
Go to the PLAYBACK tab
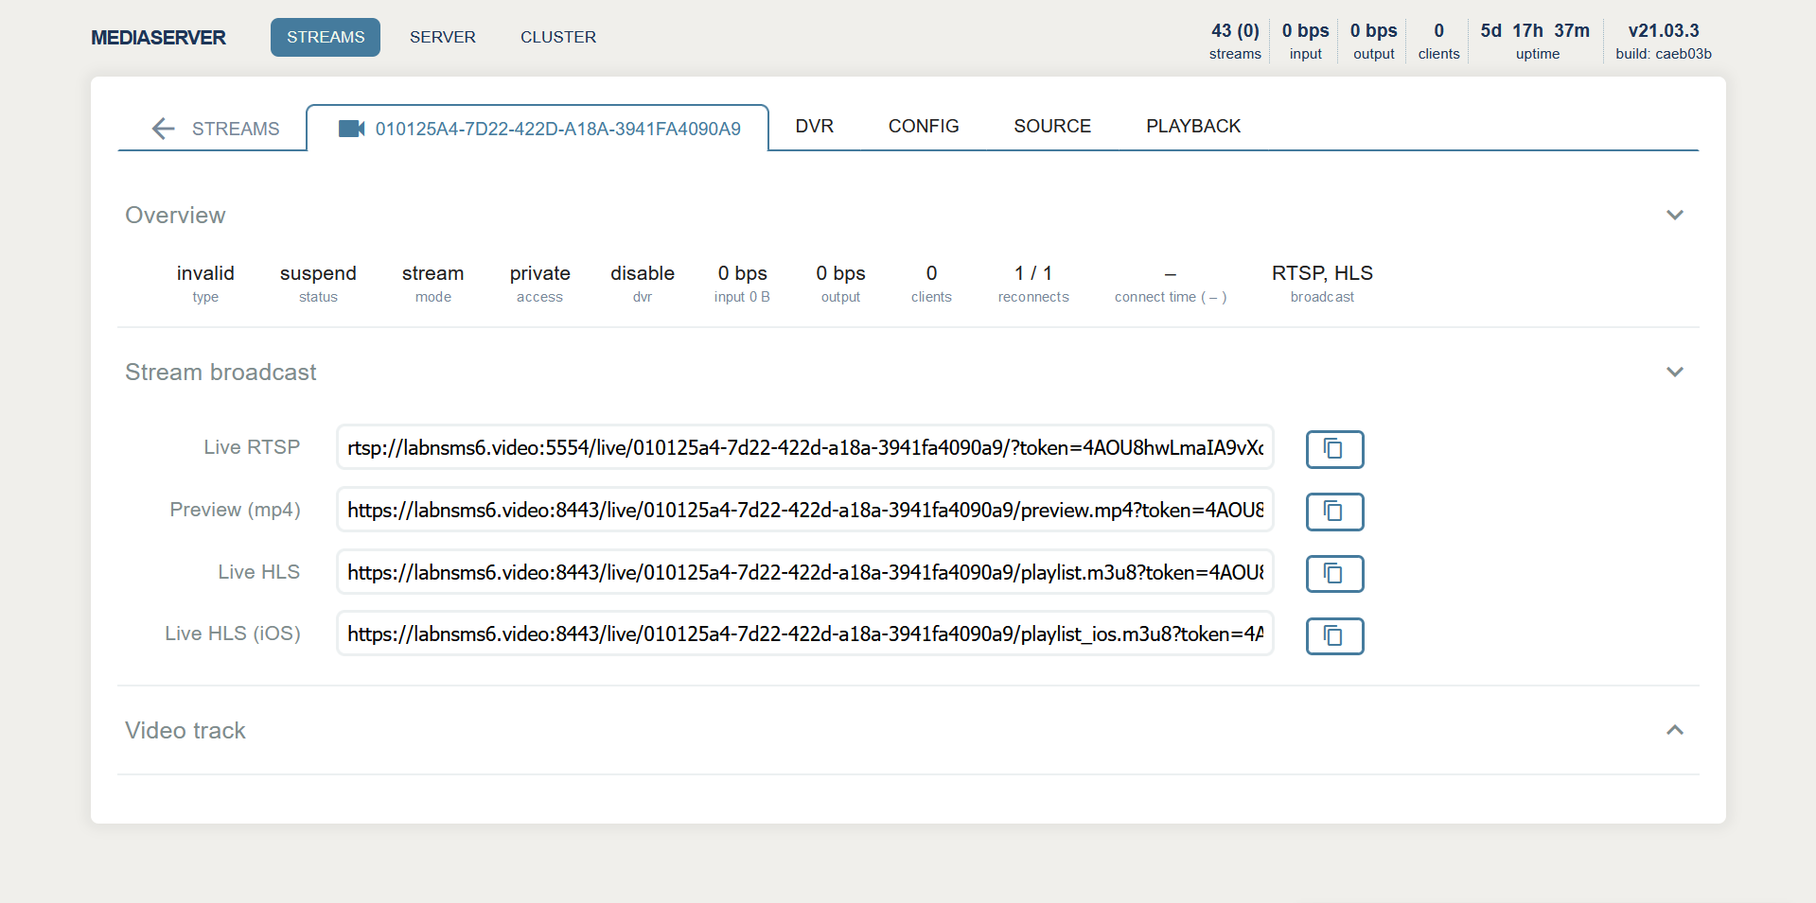click(1192, 127)
